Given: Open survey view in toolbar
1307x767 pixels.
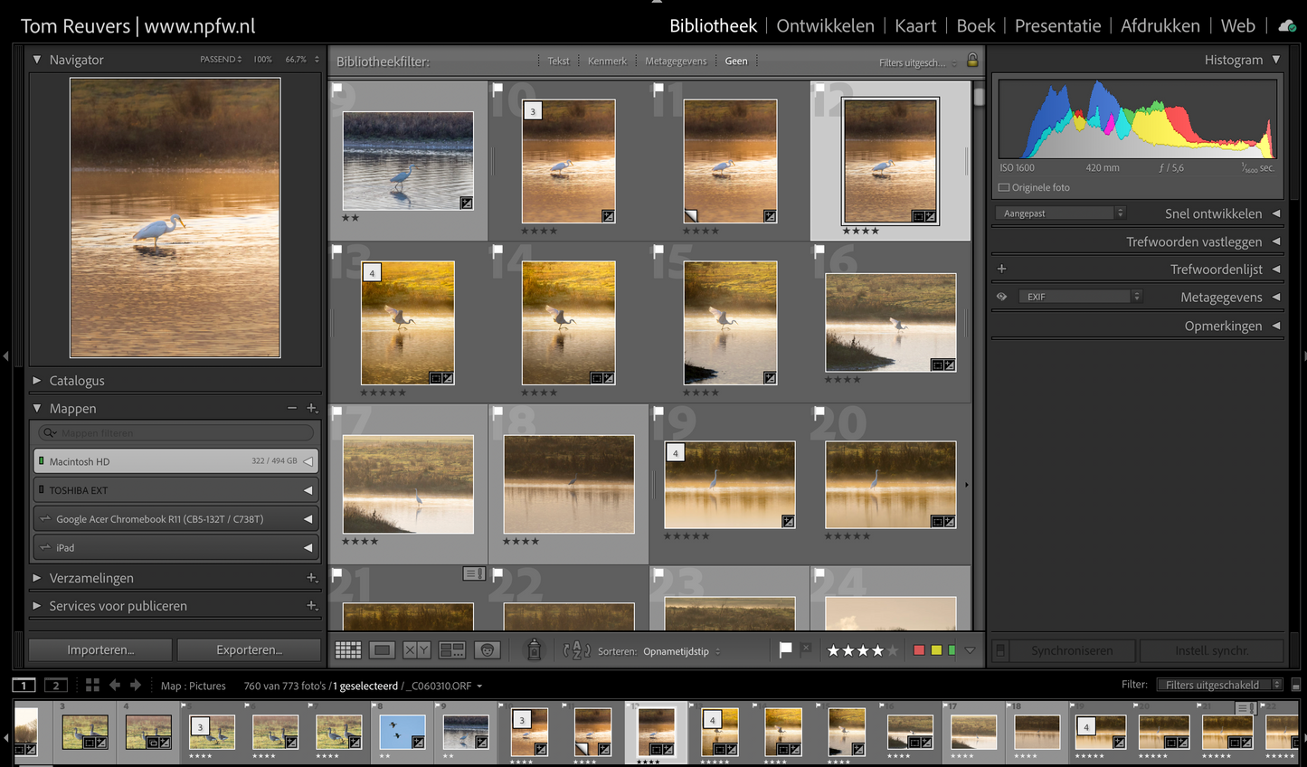Looking at the screenshot, I should 451,650.
